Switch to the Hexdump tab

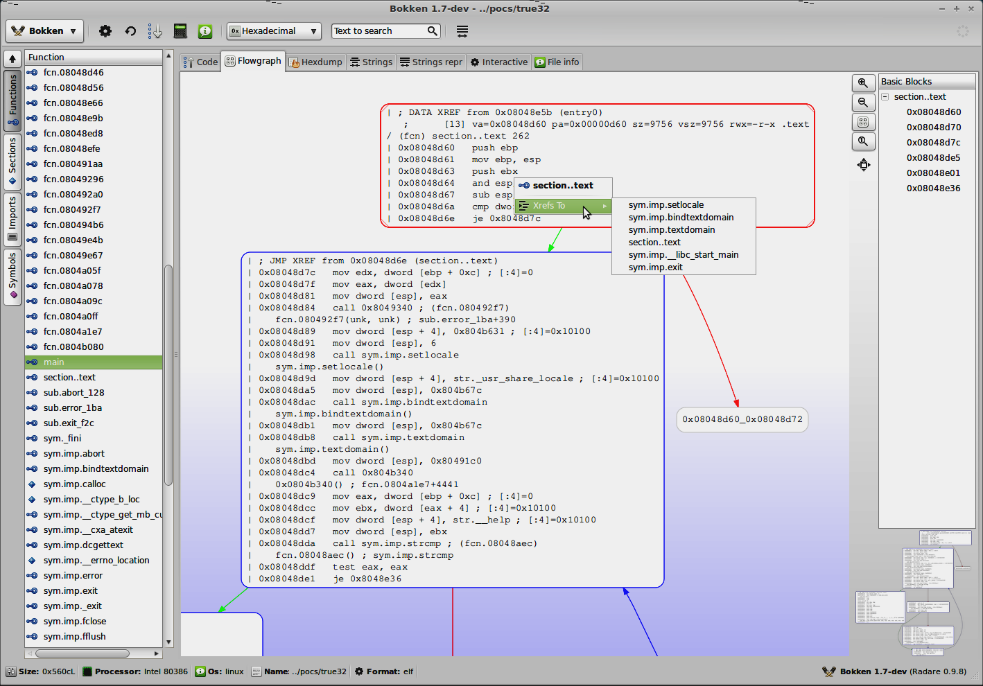coord(315,62)
